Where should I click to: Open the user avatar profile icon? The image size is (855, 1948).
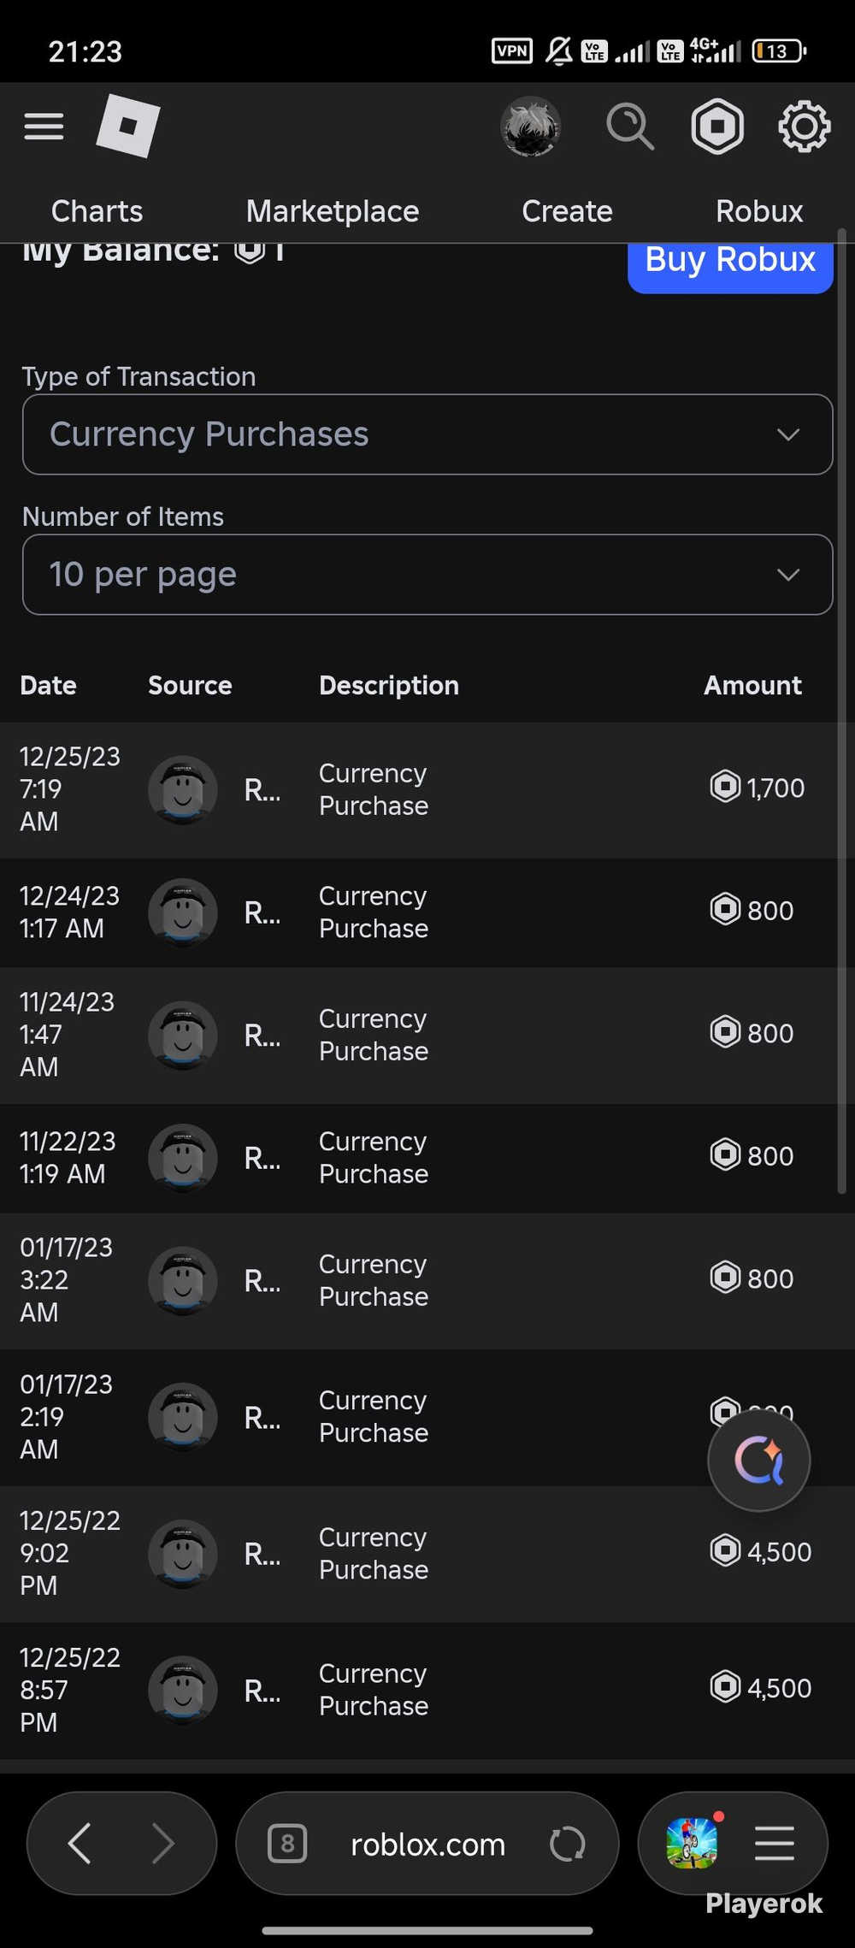[x=530, y=127]
